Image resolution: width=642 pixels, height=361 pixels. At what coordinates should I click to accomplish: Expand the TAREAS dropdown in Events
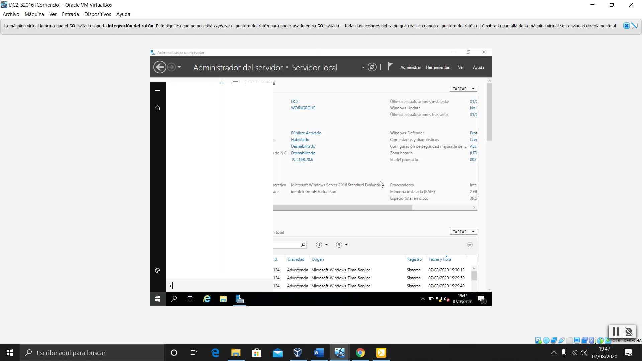(x=463, y=232)
